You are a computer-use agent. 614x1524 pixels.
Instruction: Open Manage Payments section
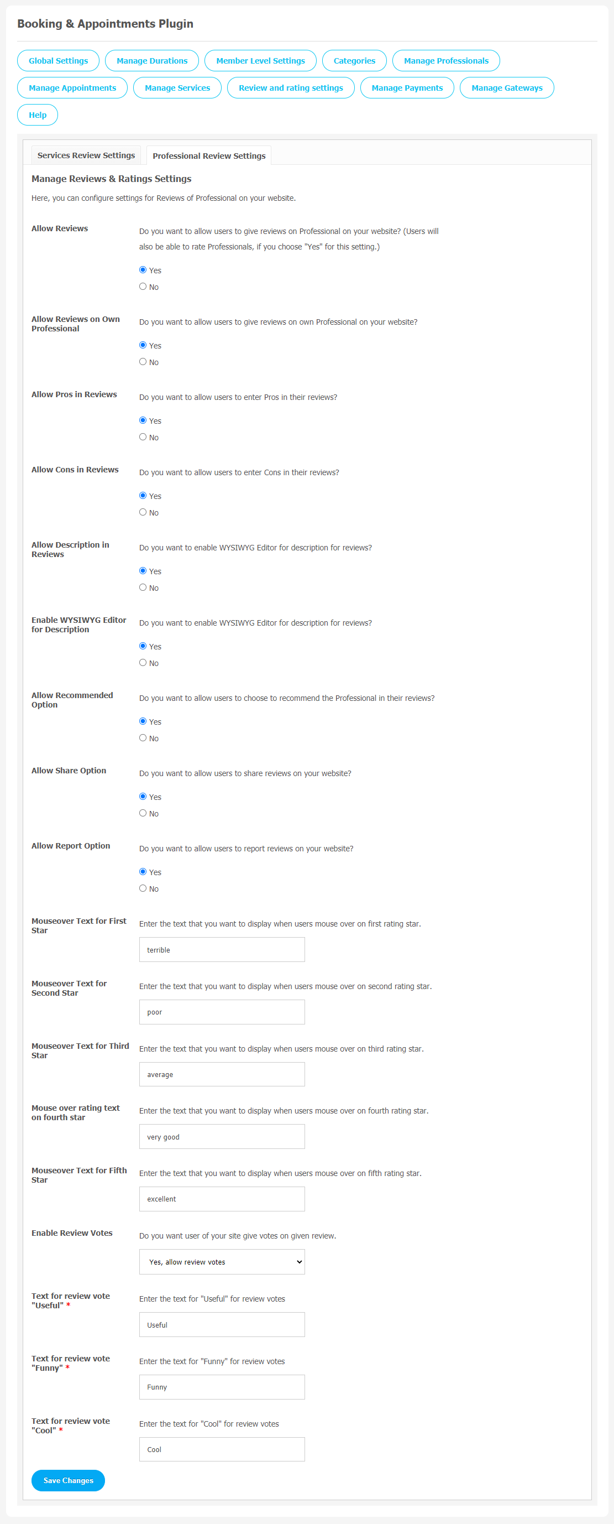pos(407,87)
